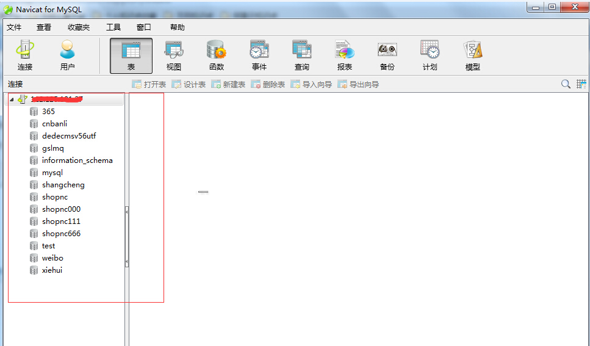This screenshot has height=346, width=590.
Task: Open the 工具 (Tools) menu
Action: click(113, 27)
